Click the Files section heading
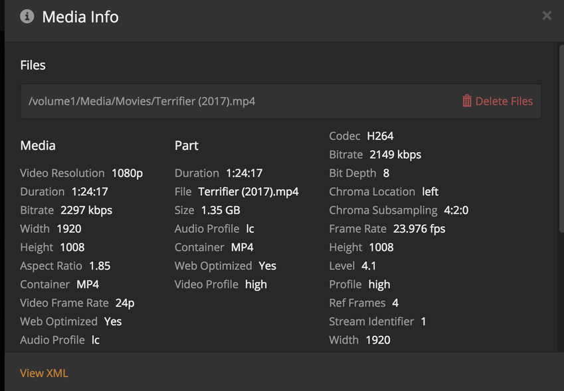Screen dimensions: 564x391 click(x=33, y=65)
